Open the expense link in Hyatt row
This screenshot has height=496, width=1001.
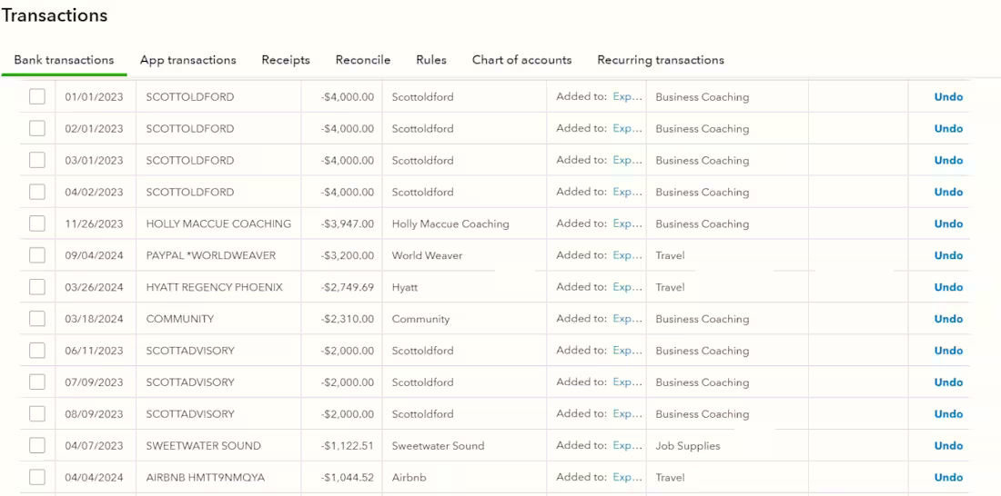pyautogui.click(x=627, y=287)
